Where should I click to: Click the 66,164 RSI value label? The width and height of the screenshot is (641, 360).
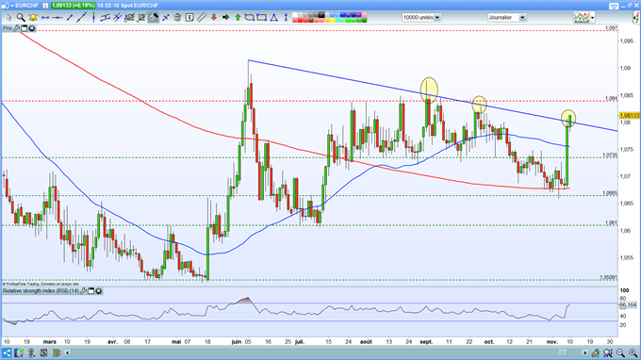pyautogui.click(x=629, y=304)
